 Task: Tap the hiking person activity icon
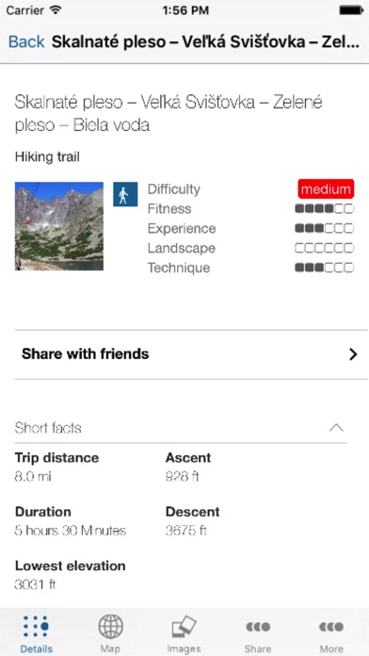(125, 194)
